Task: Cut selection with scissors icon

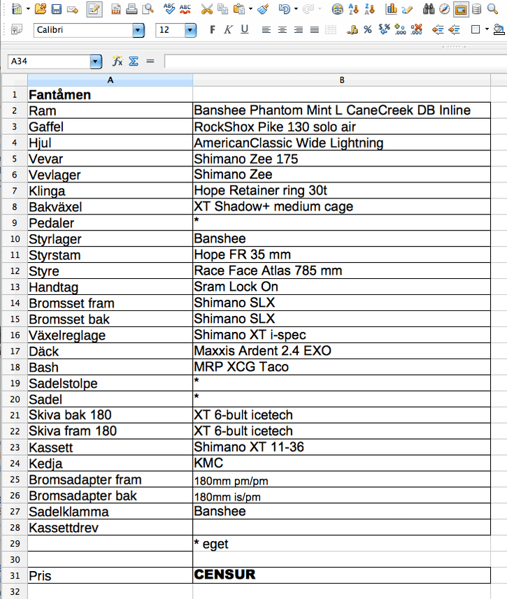Action: [206, 9]
